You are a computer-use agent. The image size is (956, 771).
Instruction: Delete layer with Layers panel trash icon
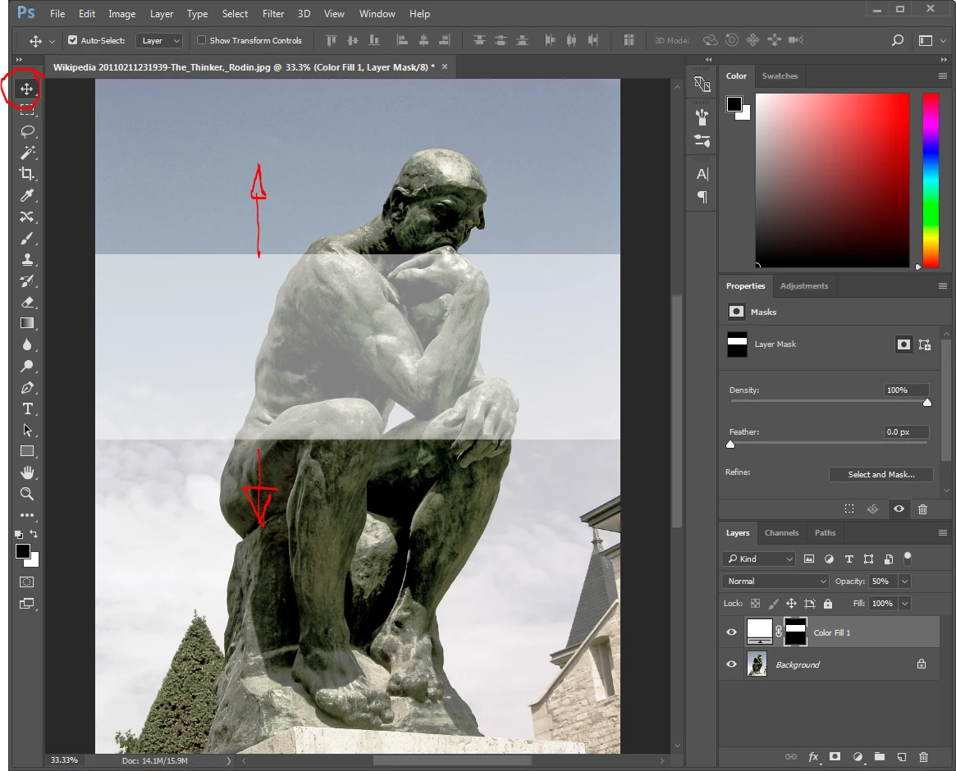pyautogui.click(x=923, y=757)
